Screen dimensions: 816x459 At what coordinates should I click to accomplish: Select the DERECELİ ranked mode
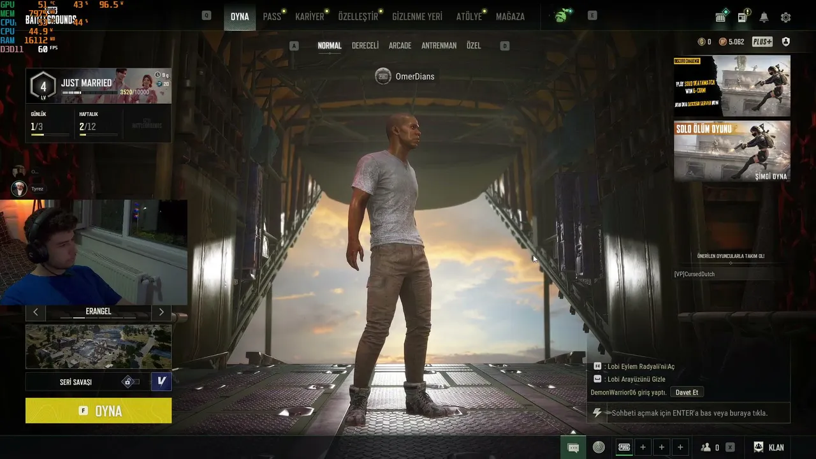click(365, 46)
